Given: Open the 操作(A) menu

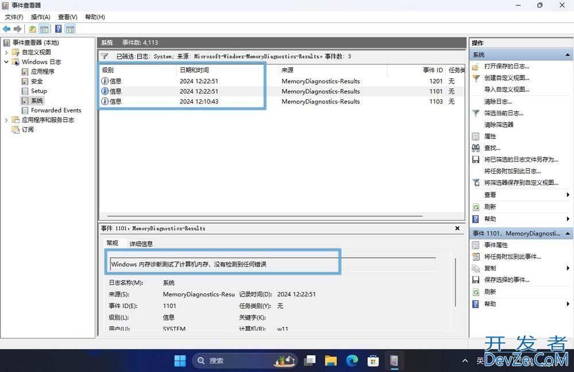Looking at the screenshot, I should pos(40,17).
